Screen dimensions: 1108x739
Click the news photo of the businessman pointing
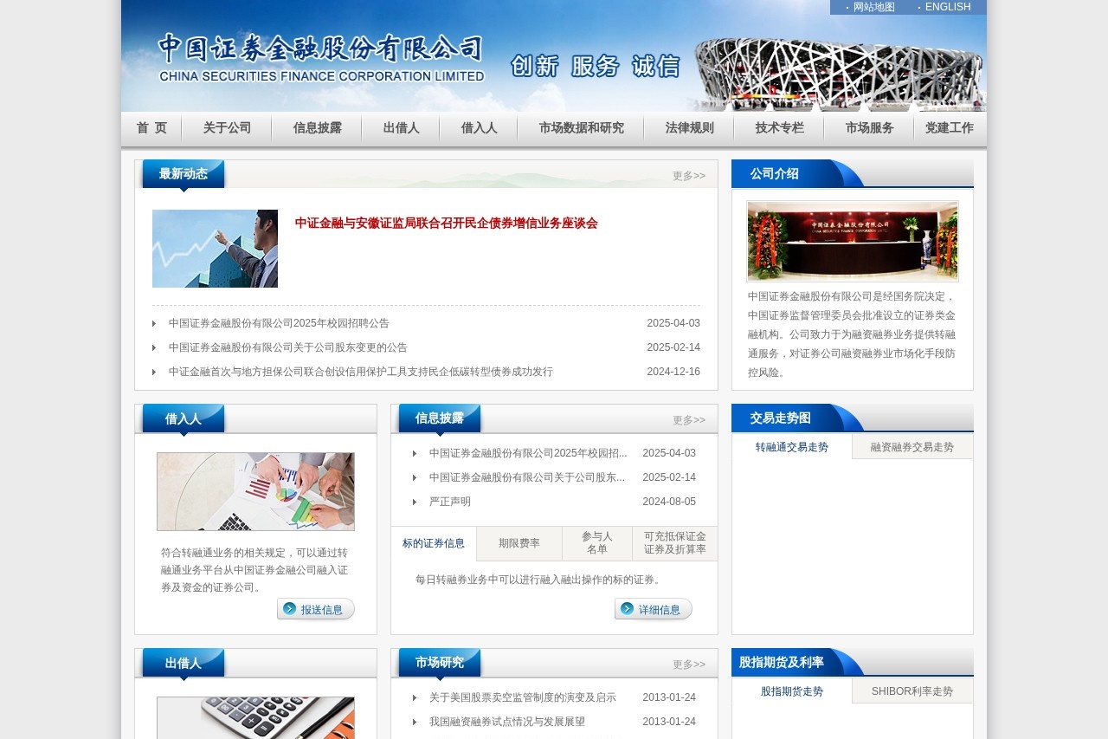pyautogui.click(x=215, y=249)
